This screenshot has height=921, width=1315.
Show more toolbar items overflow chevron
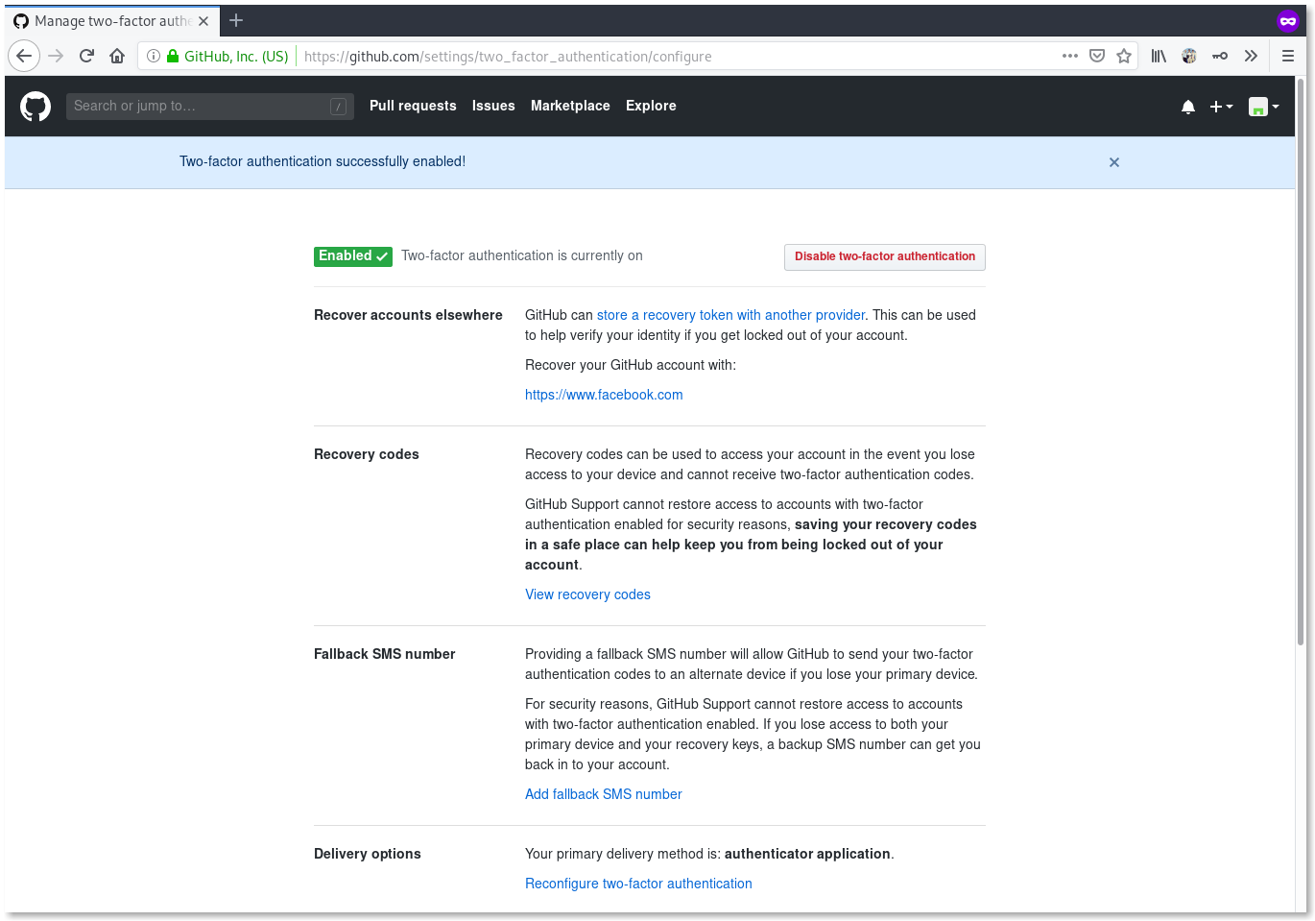[x=1251, y=56]
